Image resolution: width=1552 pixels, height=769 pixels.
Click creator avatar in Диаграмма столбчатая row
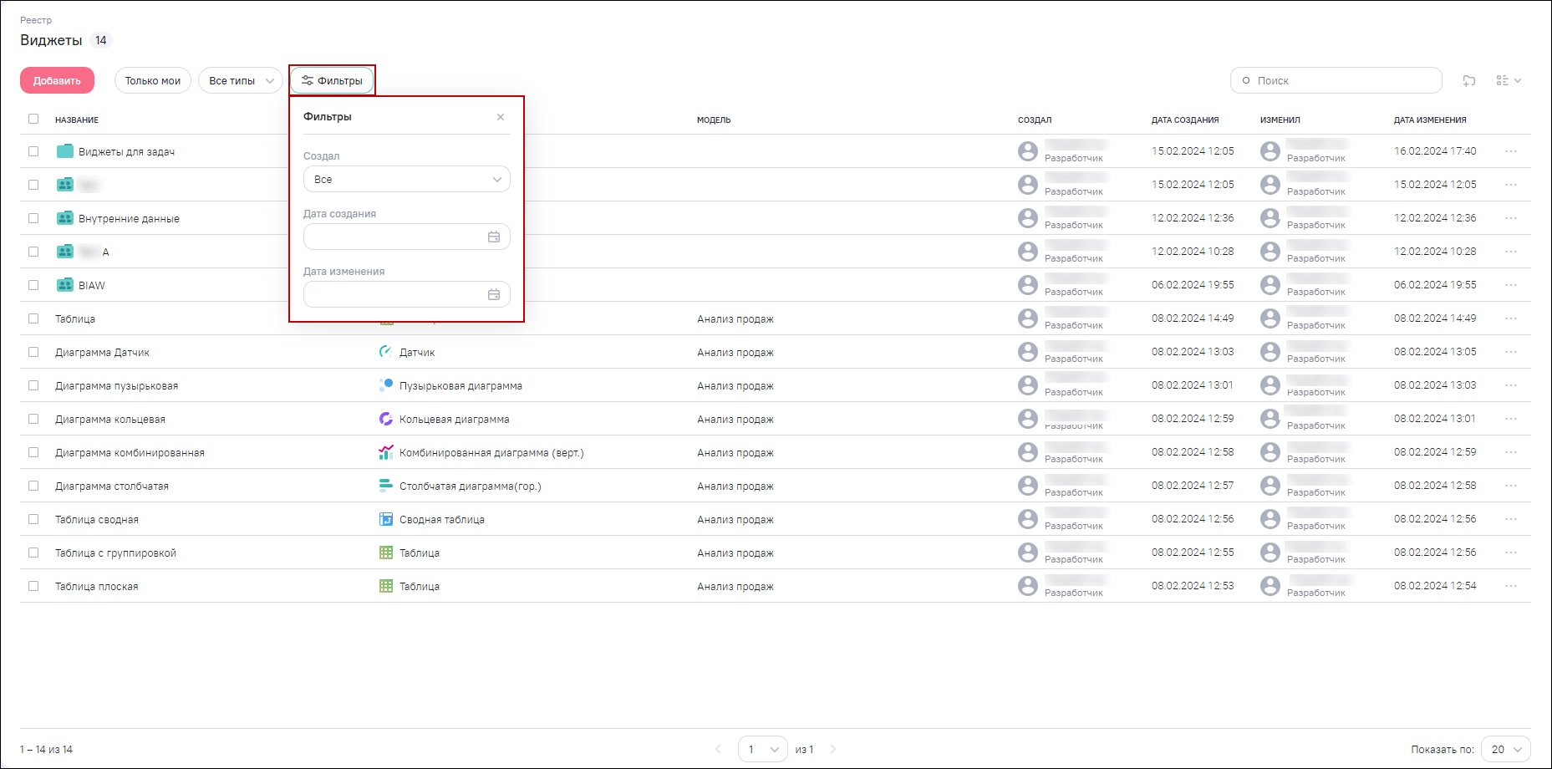tap(1028, 486)
